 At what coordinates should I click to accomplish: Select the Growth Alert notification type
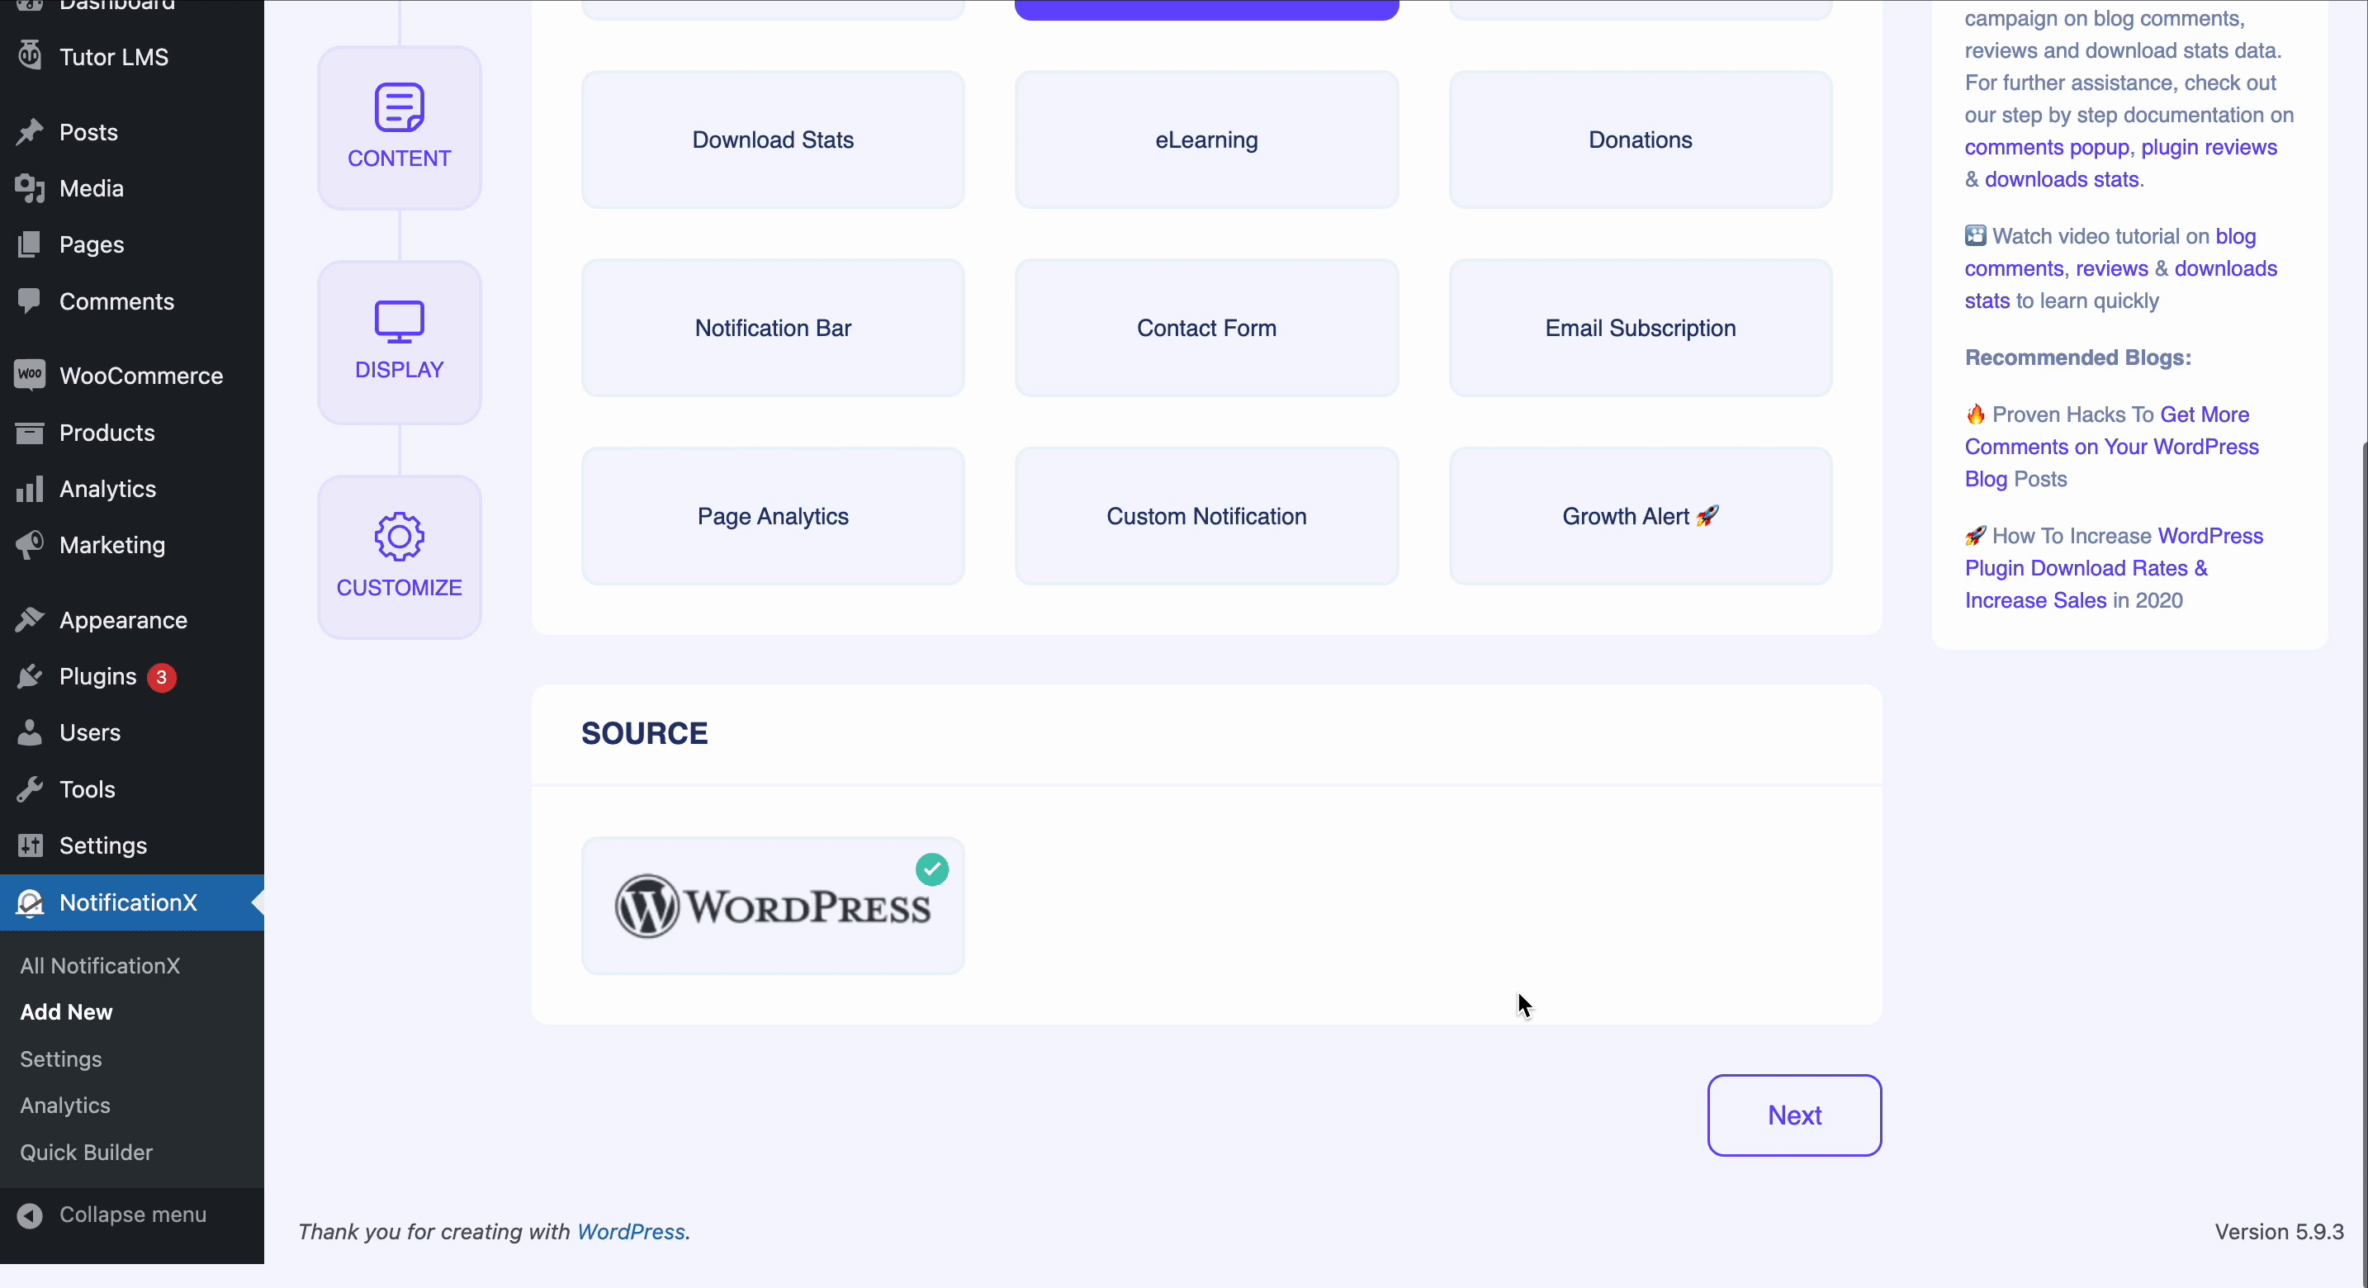[1640, 517]
